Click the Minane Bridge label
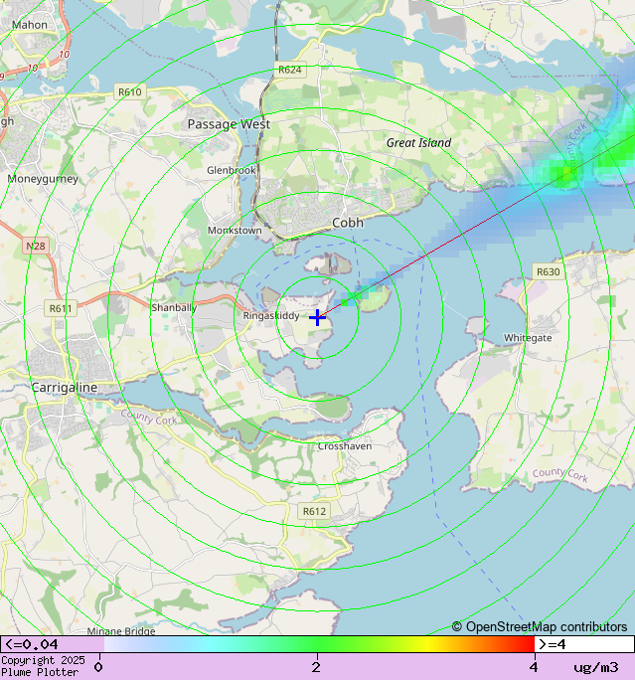Image resolution: width=635 pixels, height=680 pixels. (121, 631)
